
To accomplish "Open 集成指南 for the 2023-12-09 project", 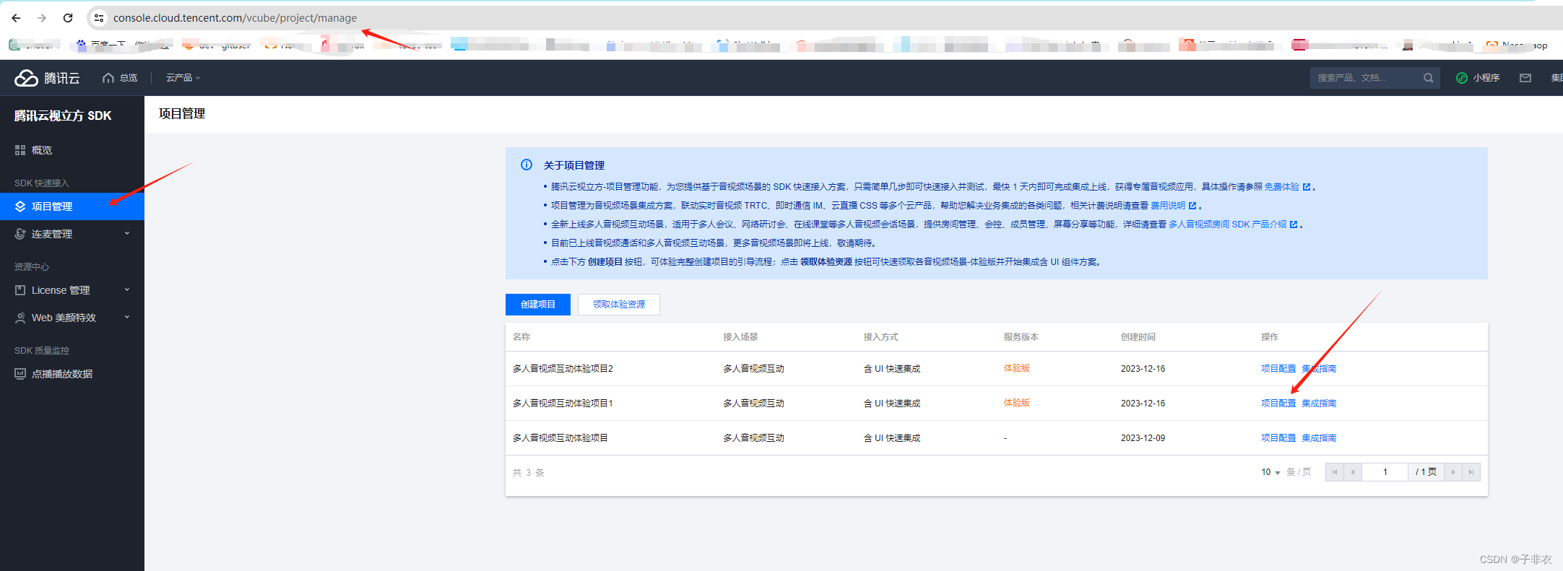I will 1319,438.
